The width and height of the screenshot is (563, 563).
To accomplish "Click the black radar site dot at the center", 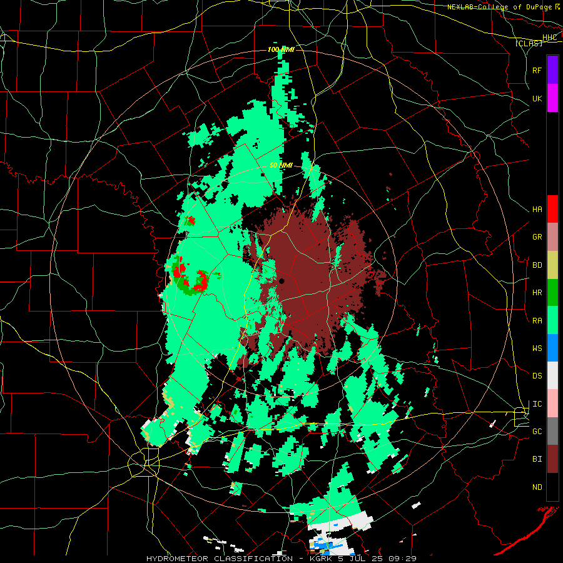I will point(281,281).
